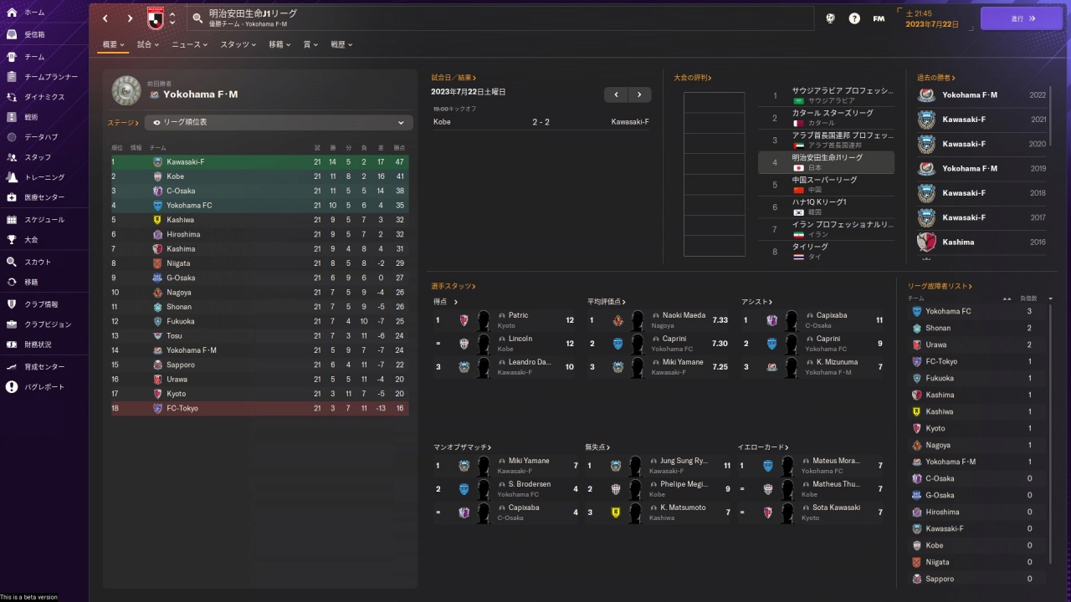The height and width of the screenshot is (602, 1071).
Task: Click 進行 continue button
Action: (x=1022, y=18)
